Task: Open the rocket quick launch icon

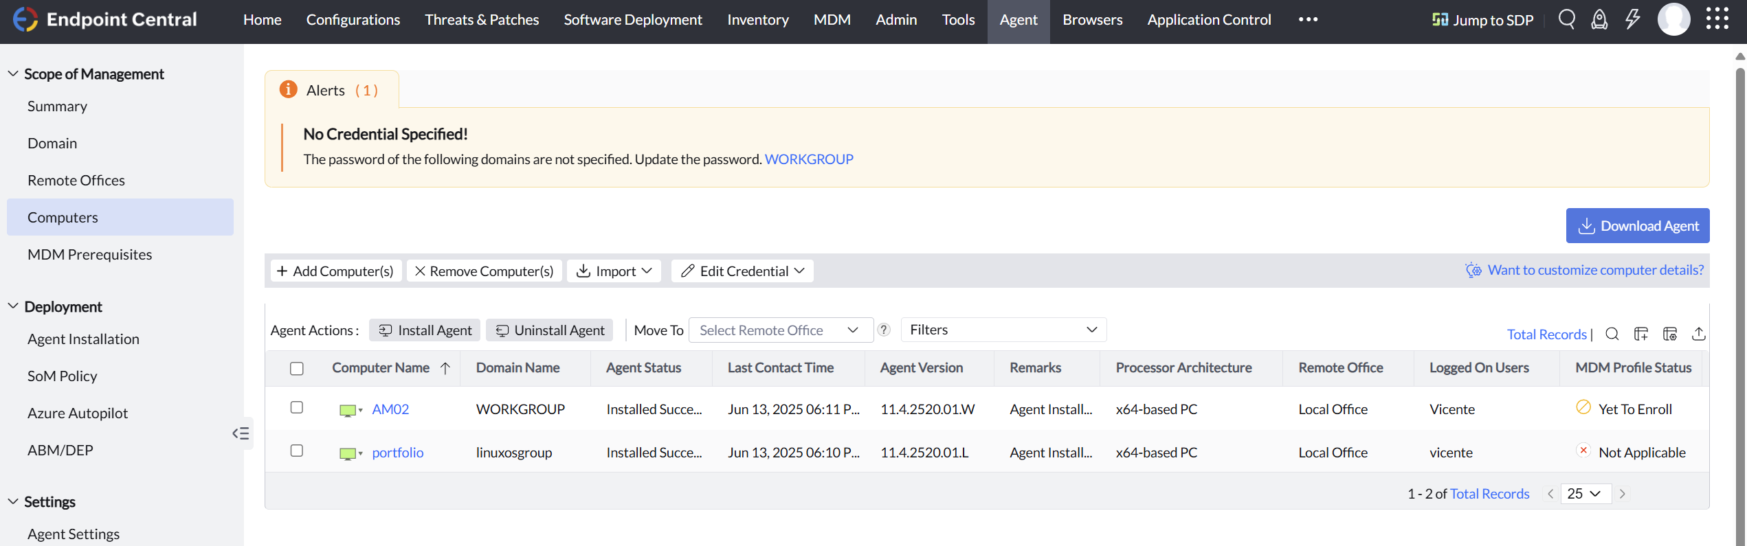Action: [x=1599, y=19]
